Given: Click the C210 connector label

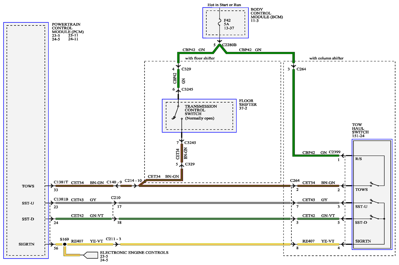Looking at the screenshot, I should (116, 197).
